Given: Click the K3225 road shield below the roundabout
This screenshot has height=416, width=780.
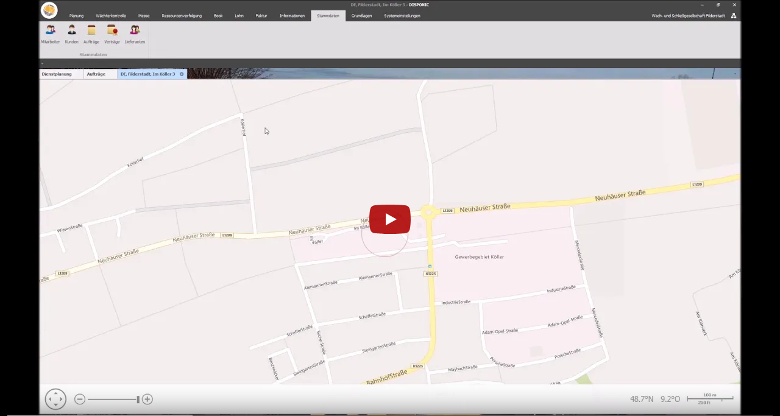Looking at the screenshot, I should [431, 274].
